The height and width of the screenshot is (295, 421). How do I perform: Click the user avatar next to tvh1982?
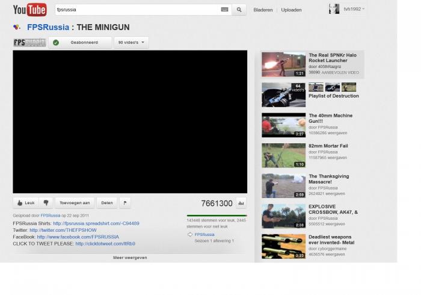click(x=334, y=9)
